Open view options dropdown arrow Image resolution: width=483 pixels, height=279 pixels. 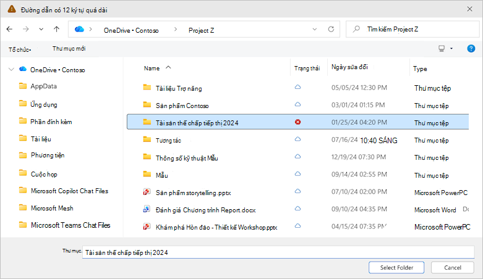tap(451, 48)
